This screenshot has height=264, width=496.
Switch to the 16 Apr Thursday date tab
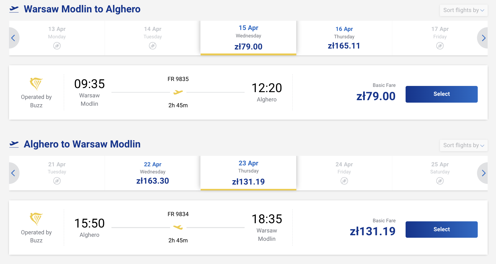click(344, 38)
